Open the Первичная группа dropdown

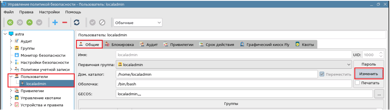(234, 64)
